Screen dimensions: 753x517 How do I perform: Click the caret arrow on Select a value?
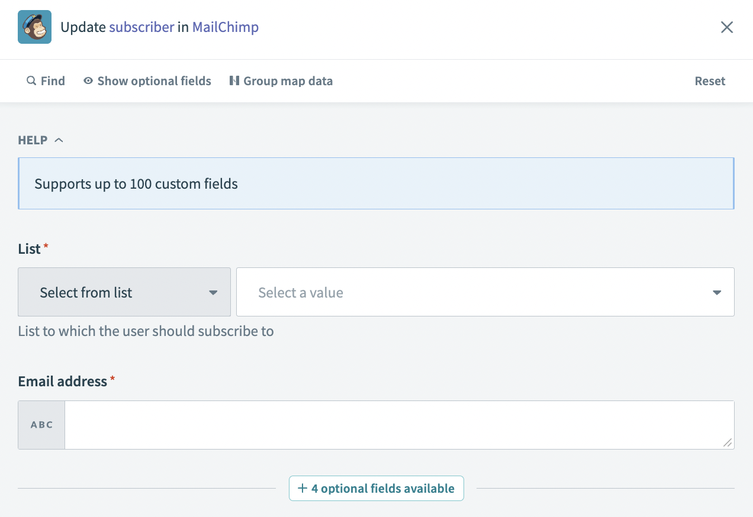click(717, 293)
